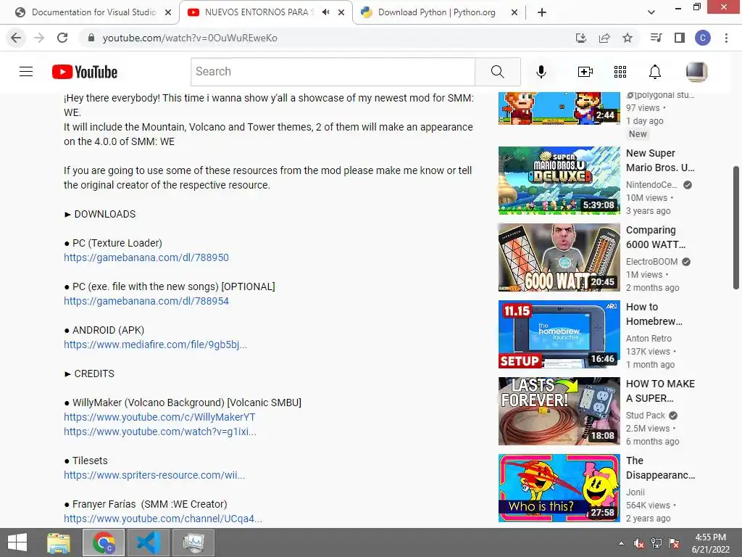
Task: Click The Disappearance video title
Action: click(661, 468)
